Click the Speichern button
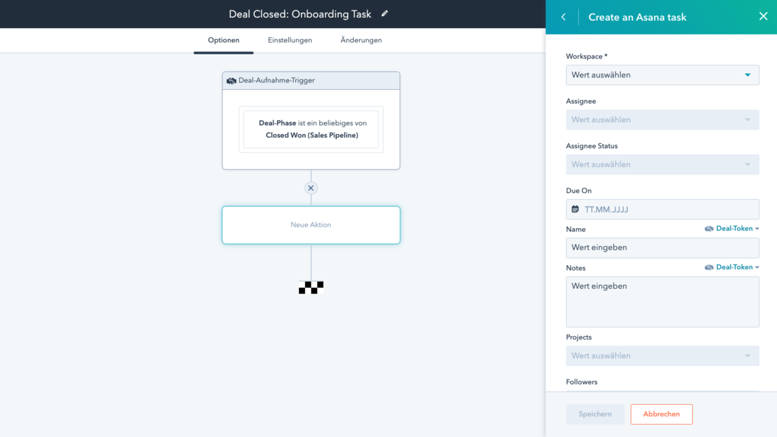777x437 pixels. click(595, 414)
